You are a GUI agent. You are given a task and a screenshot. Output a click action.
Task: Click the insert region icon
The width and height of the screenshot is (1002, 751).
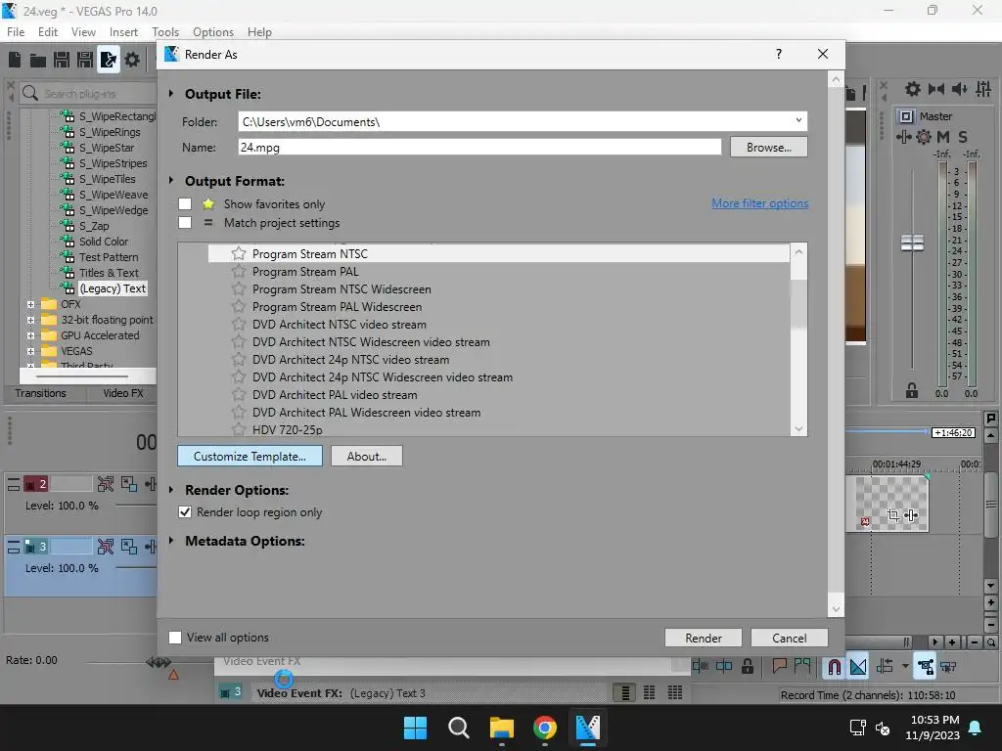pos(802,667)
